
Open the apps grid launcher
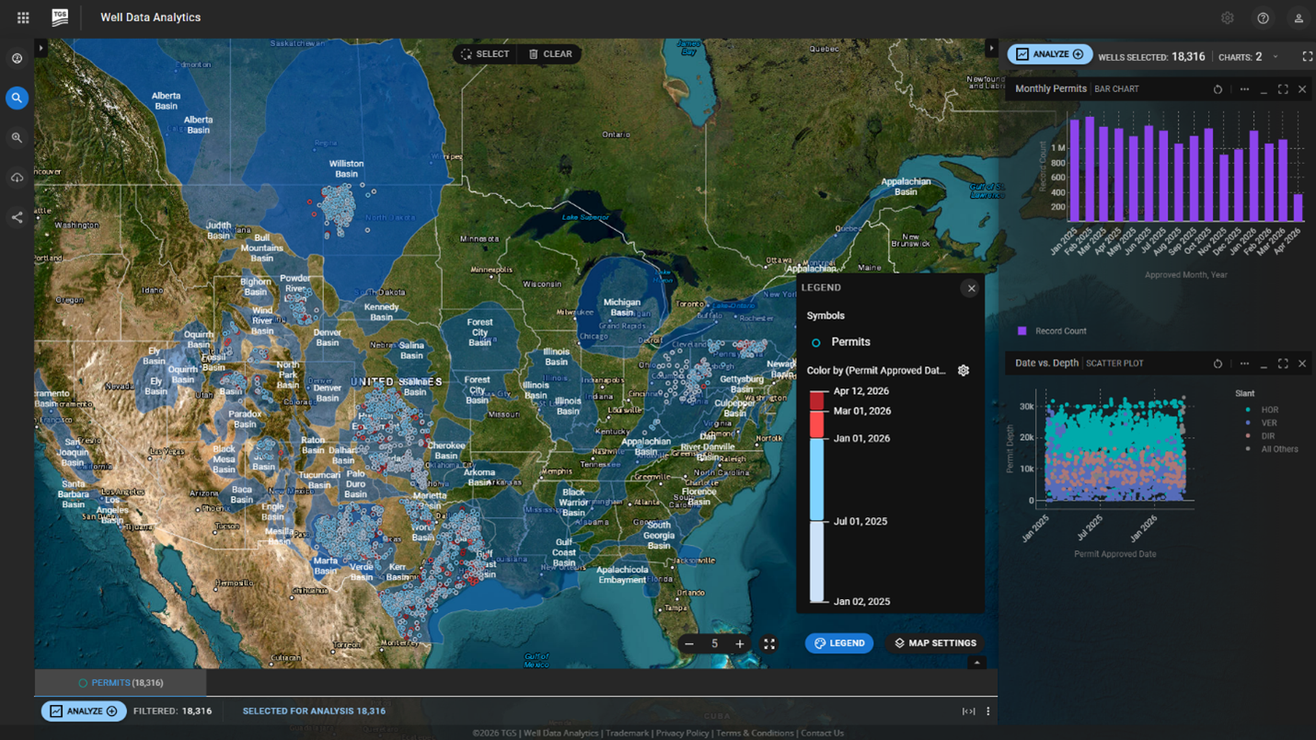(23, 17)
